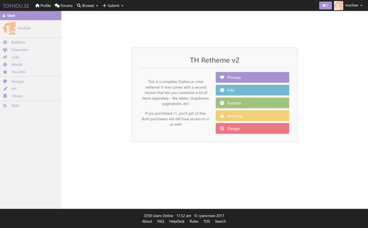Image resolution: width=368 pixels, height=228 pixels.
Task: Click the Submit plus icon
Action: (x=104, y=5)
